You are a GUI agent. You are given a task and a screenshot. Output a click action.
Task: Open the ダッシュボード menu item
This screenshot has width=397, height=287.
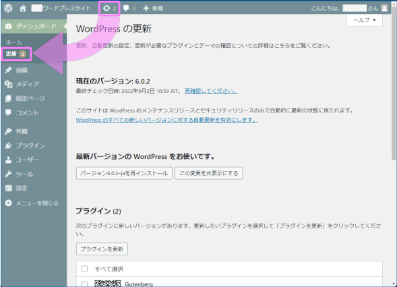pos(34,26)
